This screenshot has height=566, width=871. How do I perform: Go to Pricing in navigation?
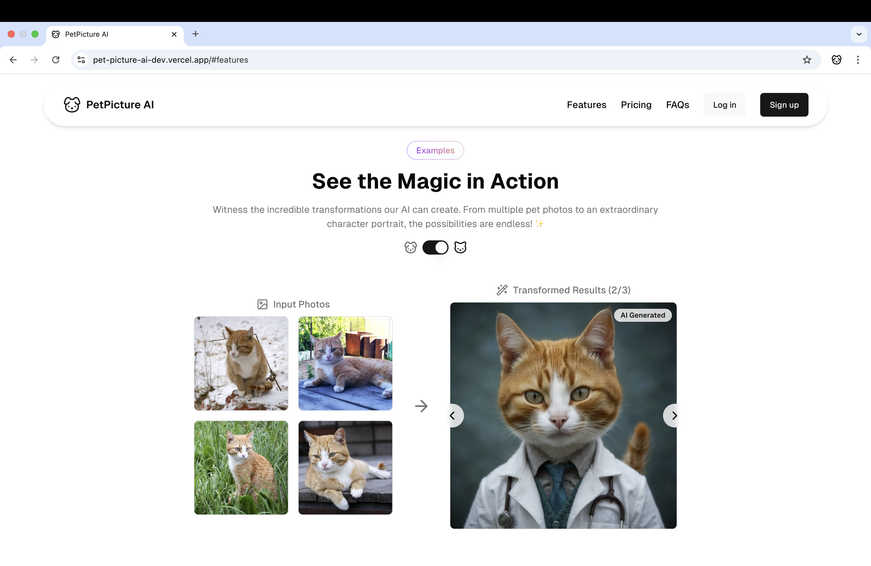point(636,105)
